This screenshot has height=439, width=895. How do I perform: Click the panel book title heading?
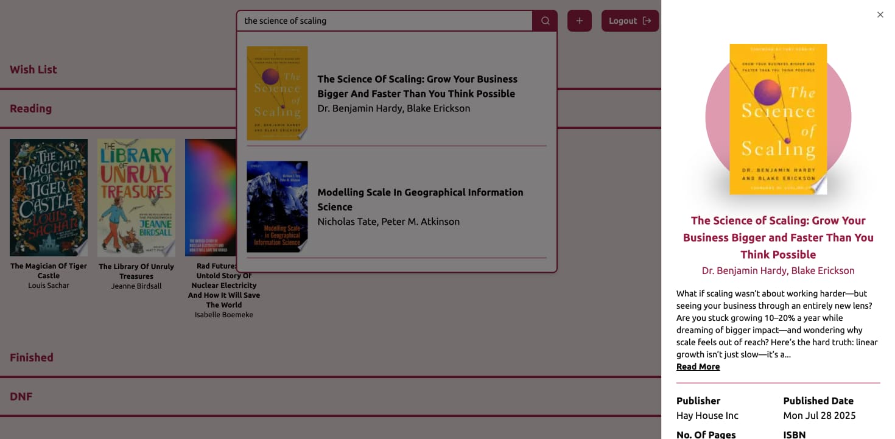point(778,237)
